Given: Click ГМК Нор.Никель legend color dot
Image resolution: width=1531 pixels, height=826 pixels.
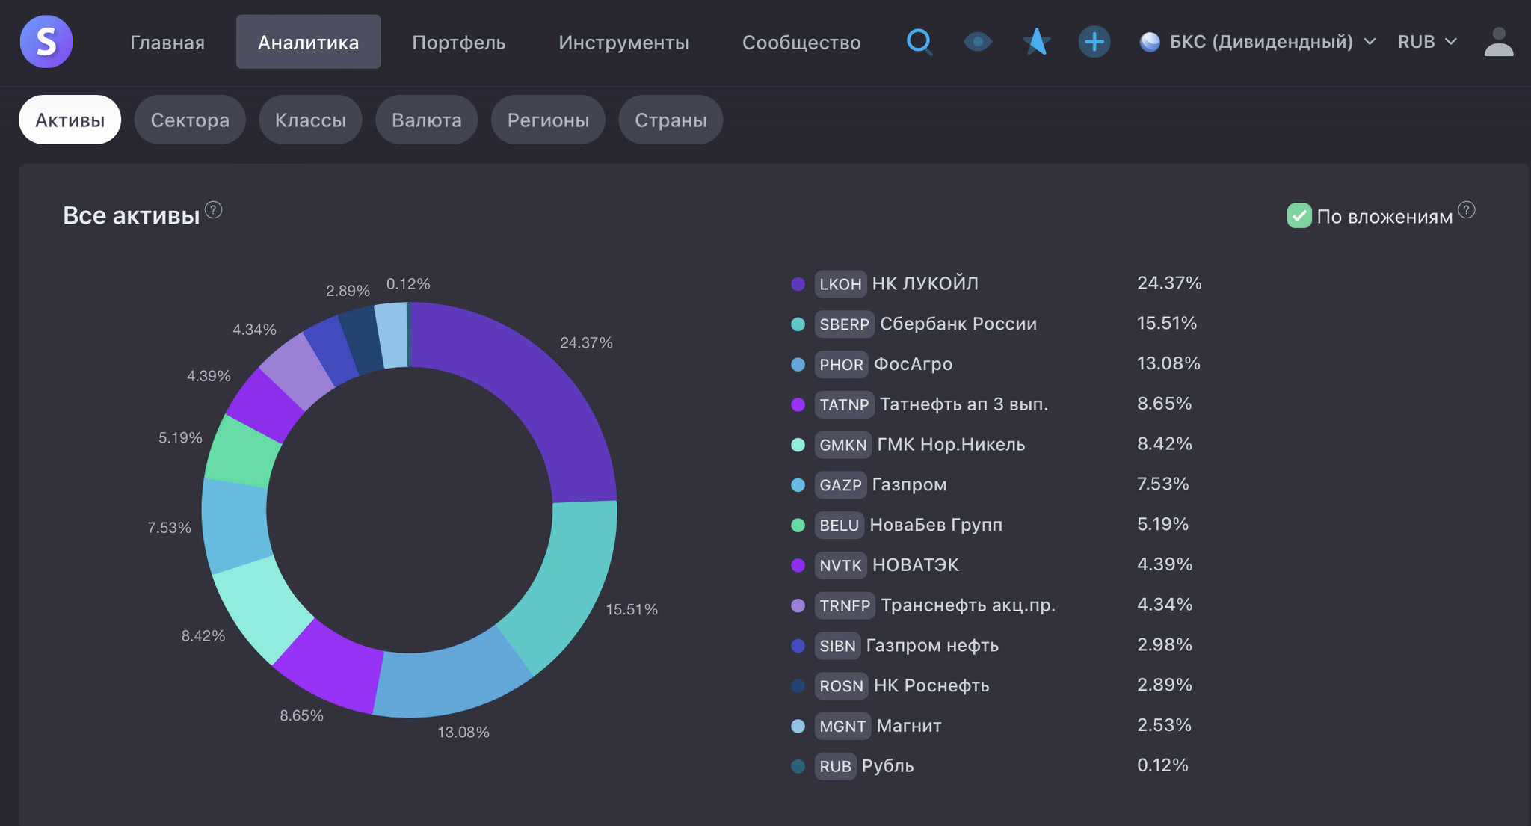Looking at the screenshot, I should coord(798,446).
